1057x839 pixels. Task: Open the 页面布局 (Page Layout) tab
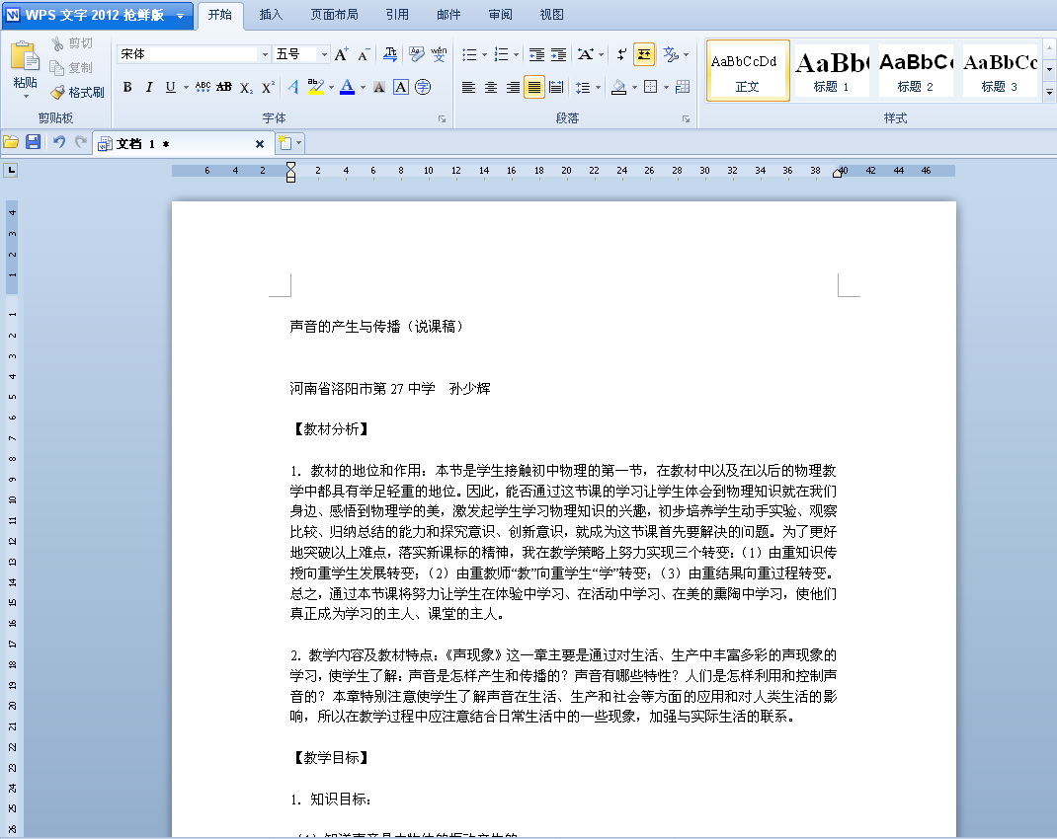334,15
